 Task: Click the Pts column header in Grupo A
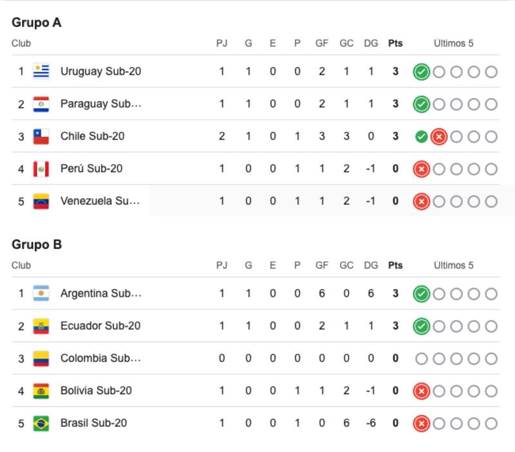[x=395, y=44]
